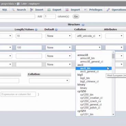Click the Privileges tab icon

tap(85, 10)
